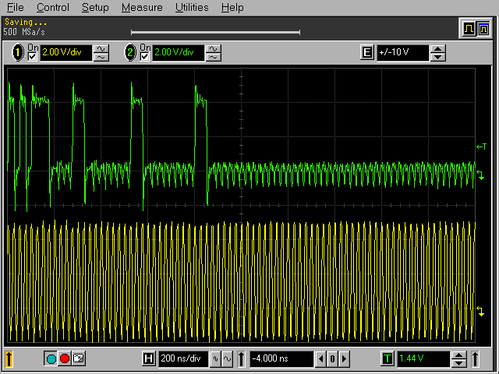The height and width of the screenshot is (374, 499).
Task: Click the green channel 2 ground marker
Action: pos(480,175)
